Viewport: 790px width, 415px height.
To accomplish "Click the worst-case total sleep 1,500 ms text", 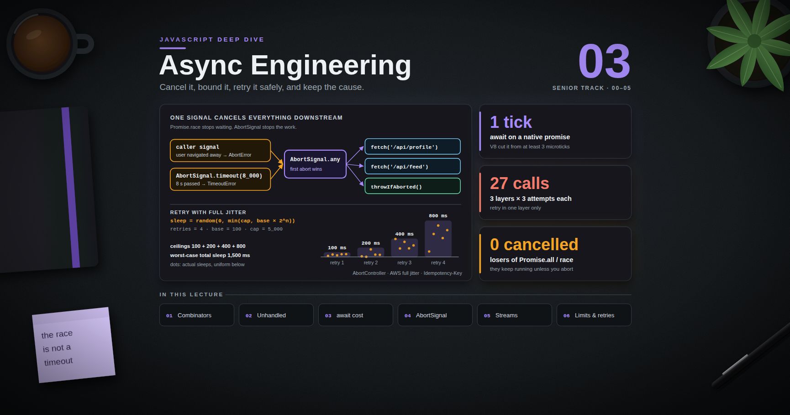I will (210, 255).
